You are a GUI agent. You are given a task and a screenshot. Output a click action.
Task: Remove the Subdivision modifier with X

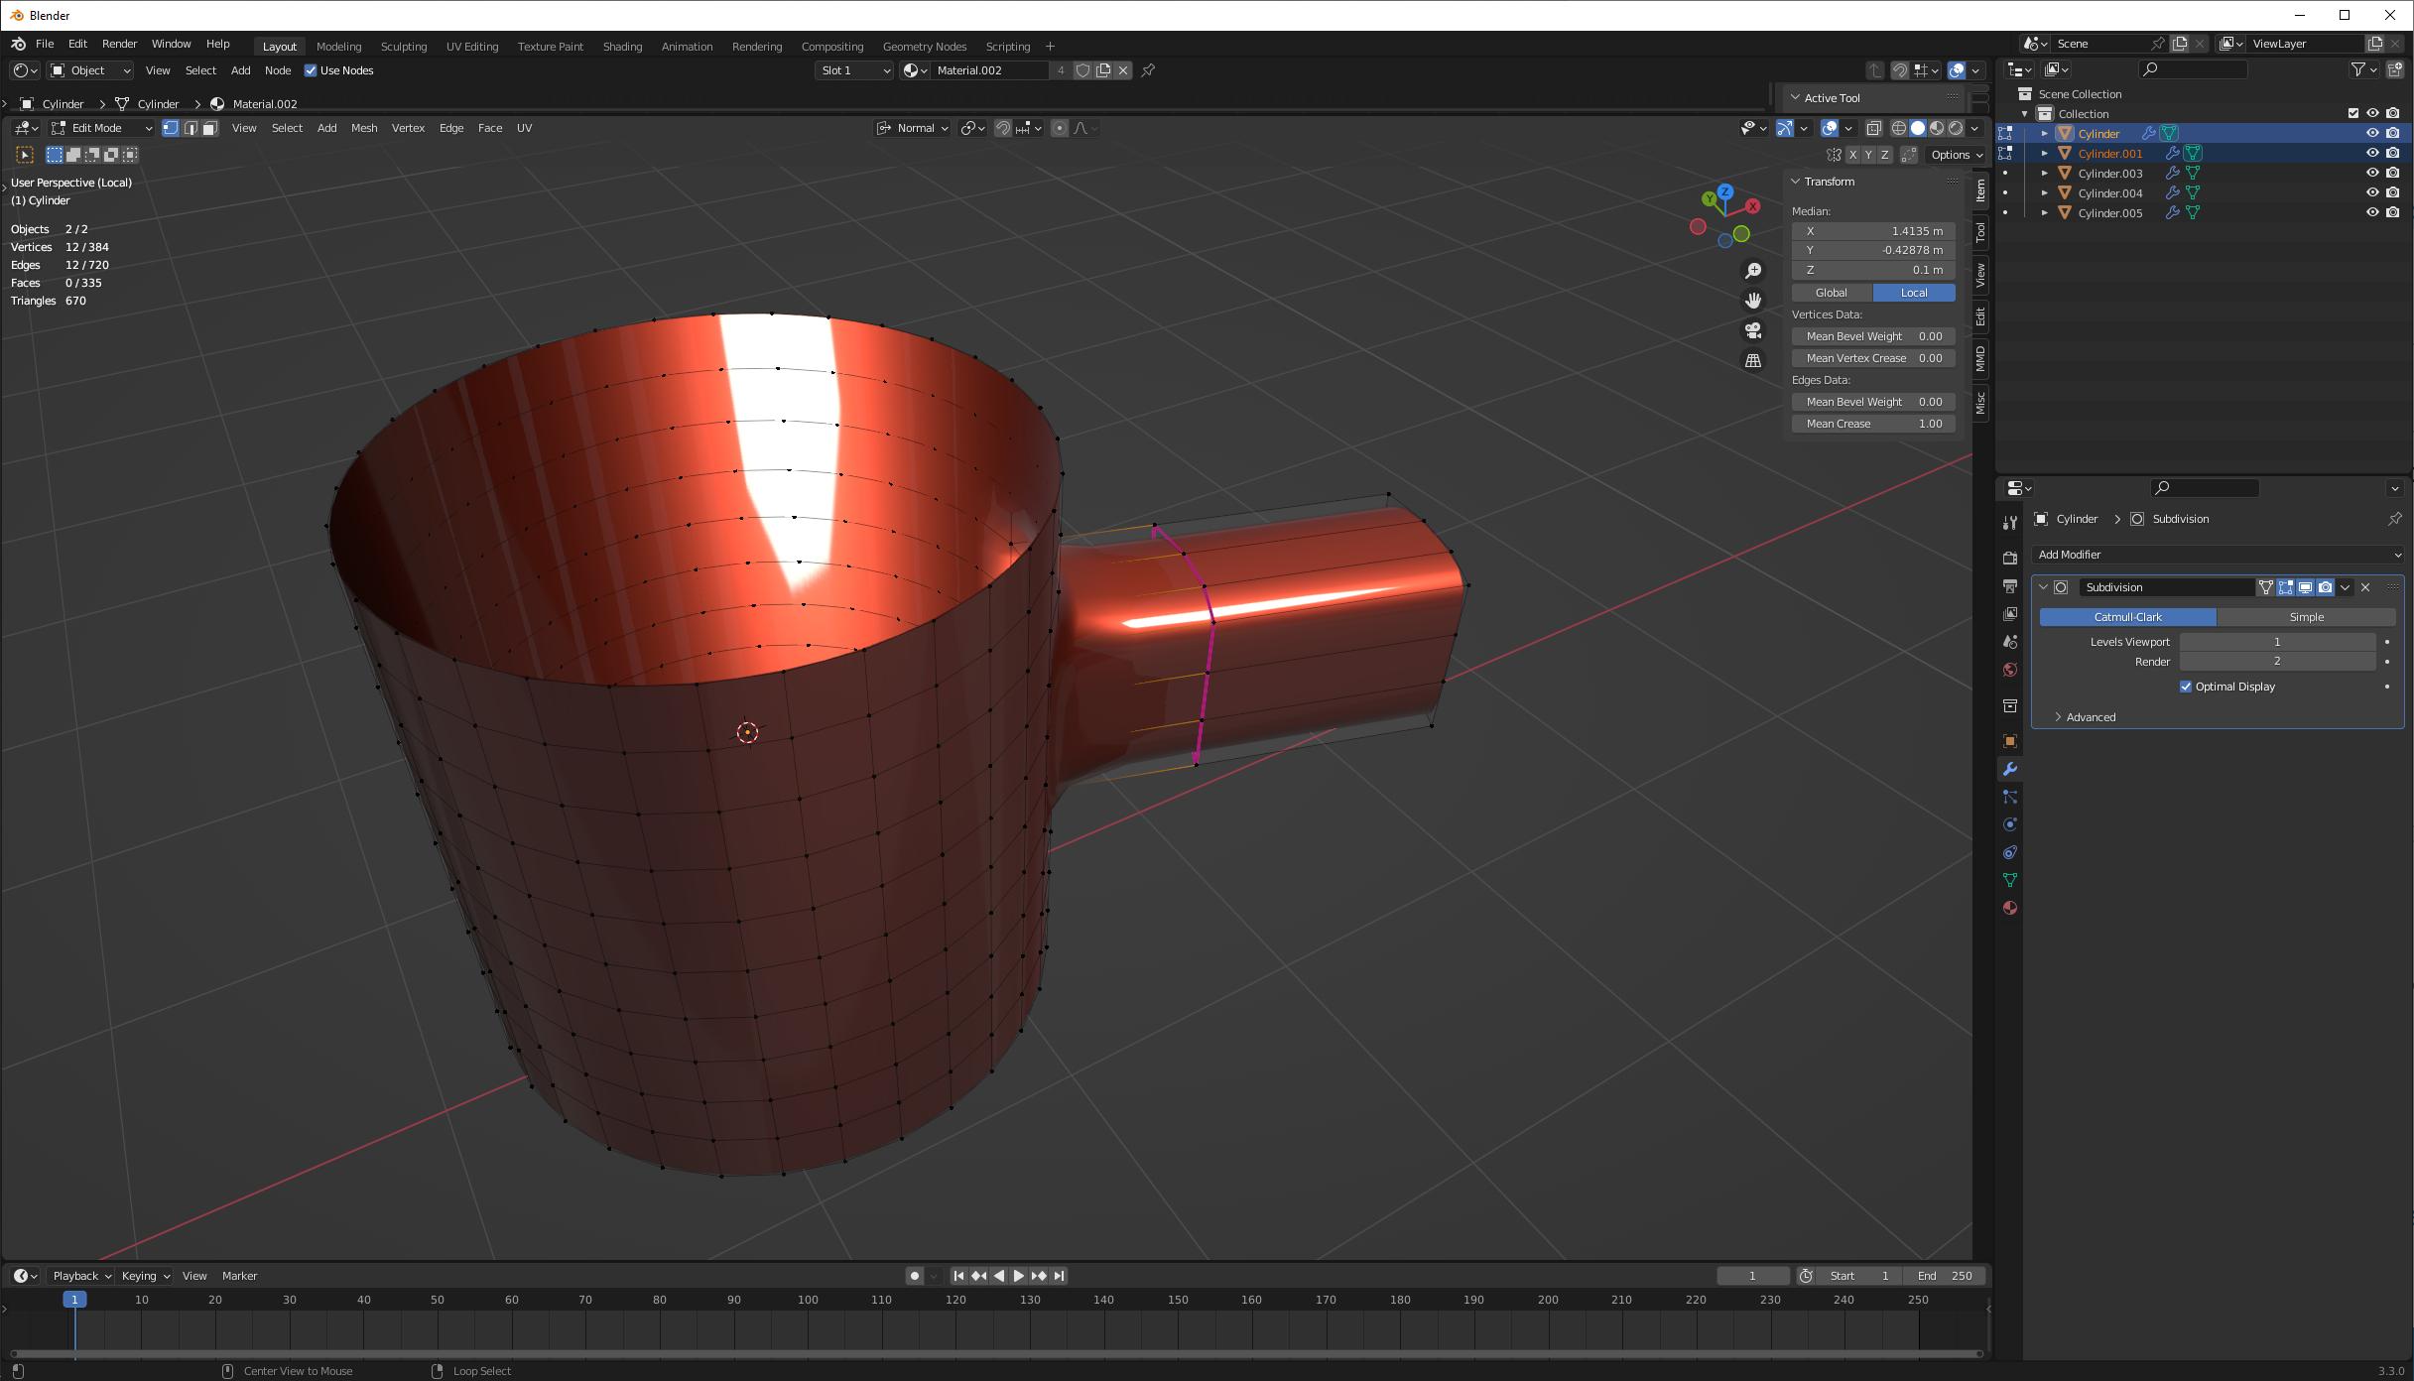coord(2365,587)
